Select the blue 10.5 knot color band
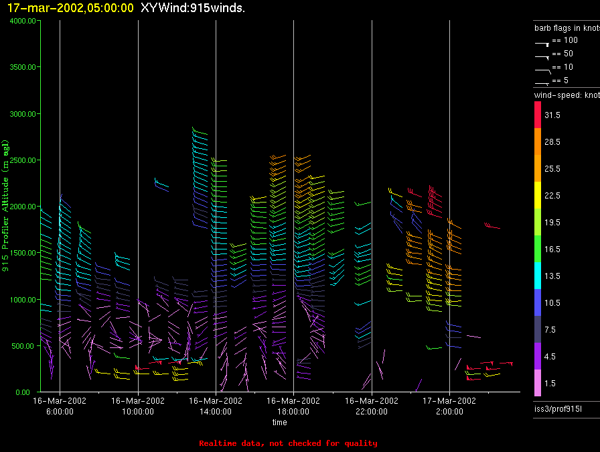This screenshot has height=452, width=600. [x=538, y=302]
